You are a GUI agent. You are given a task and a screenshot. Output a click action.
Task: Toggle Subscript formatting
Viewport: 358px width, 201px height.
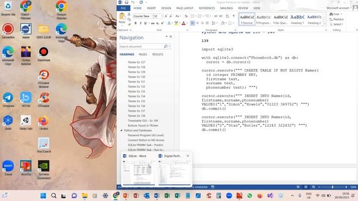(x=158, y=23)
